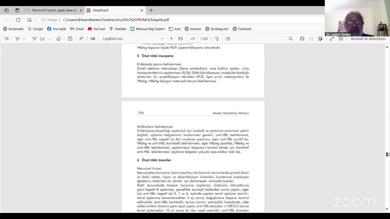Expand the highlight color dropdown
This screenshot has height=219, width=390.
[24, 39]
